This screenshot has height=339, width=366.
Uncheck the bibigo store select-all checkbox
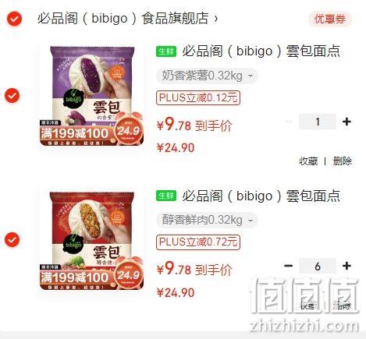coord(14,19)
